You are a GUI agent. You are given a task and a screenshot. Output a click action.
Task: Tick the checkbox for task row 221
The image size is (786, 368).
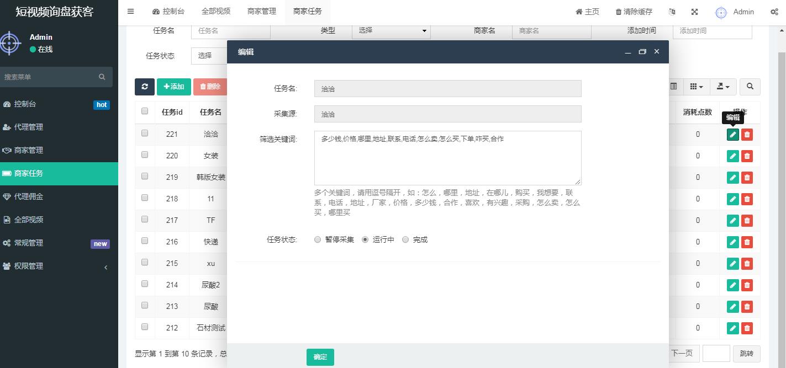[x=145, y=133]
